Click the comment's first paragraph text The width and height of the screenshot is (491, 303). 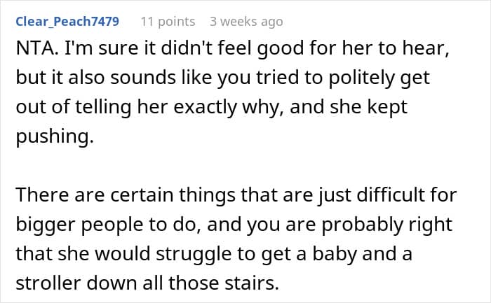point(232,92)
